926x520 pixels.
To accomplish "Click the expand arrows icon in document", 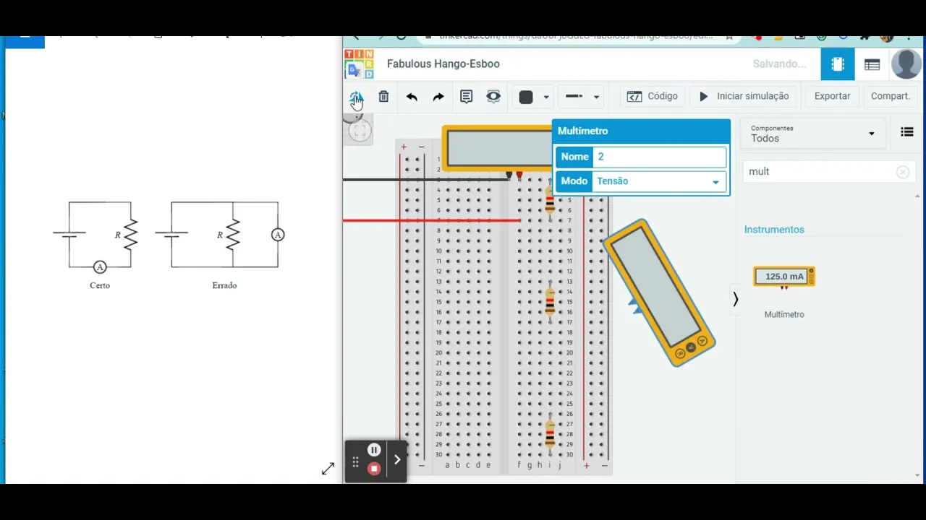I will point(328,469).
